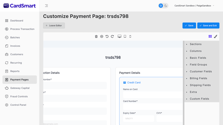Click the Gateway Capital piggy bank icon
Image resolution: width=223 pixels, height=125 pixels.
click(7, 88)
